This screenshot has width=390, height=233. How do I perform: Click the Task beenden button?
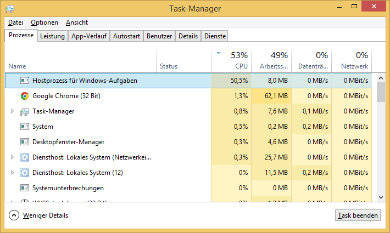coord(358,215)
